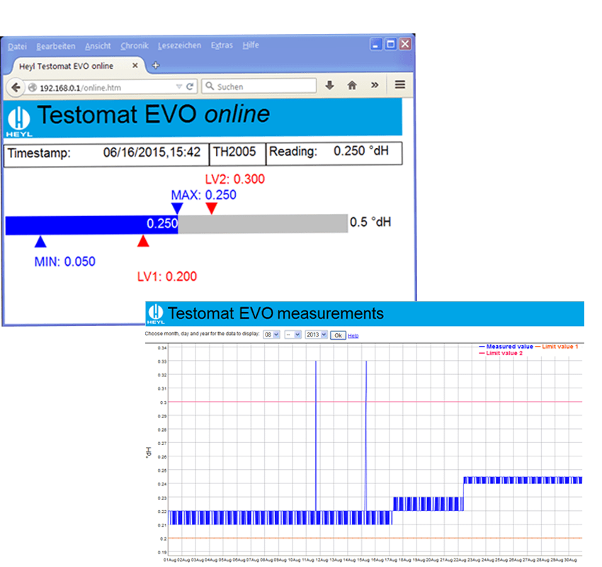Follow the Help link
Screen dimensions: 602x567
click(x=353, y=335)
